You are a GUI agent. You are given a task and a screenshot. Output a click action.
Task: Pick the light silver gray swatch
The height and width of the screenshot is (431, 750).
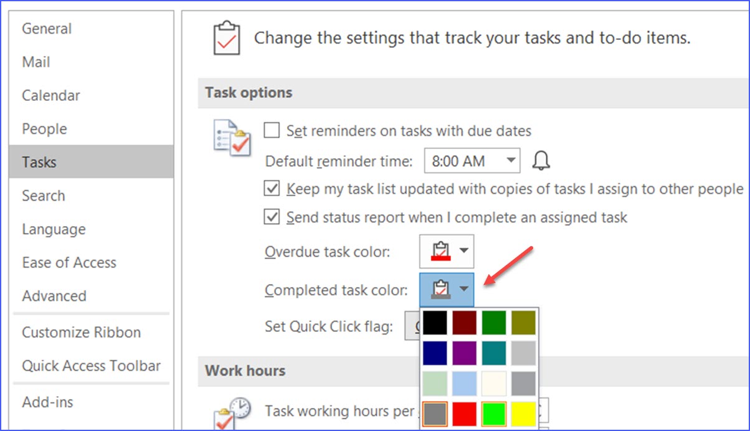pos(523,353)
